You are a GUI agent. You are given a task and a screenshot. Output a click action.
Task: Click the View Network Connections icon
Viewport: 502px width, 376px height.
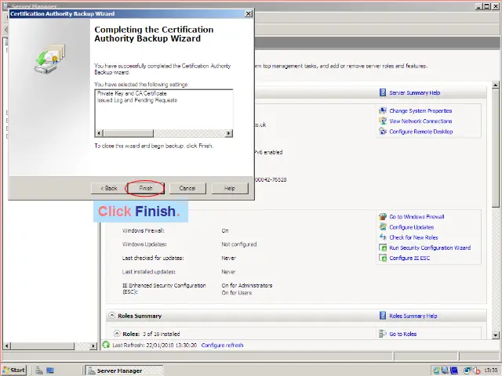(383, 121)
